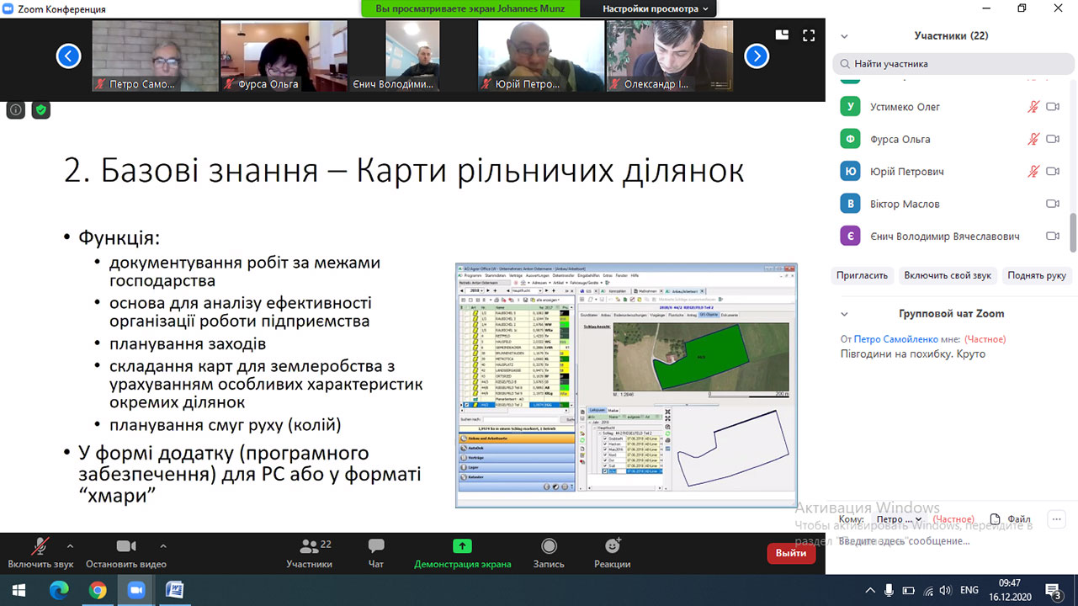Open audio options arrow beside microphone

click(x=70, y=545)
